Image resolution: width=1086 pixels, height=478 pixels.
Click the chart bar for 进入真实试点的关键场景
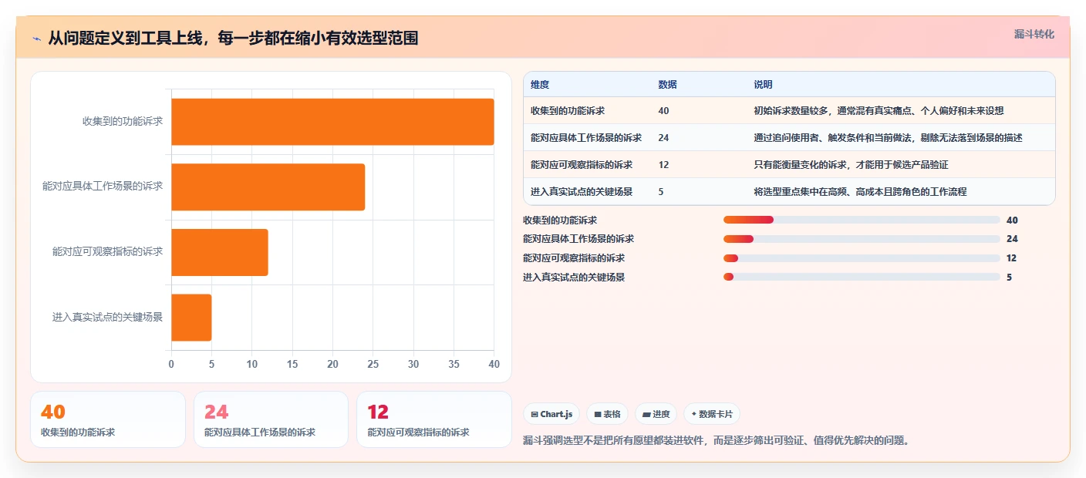click(x=191, y=317)
